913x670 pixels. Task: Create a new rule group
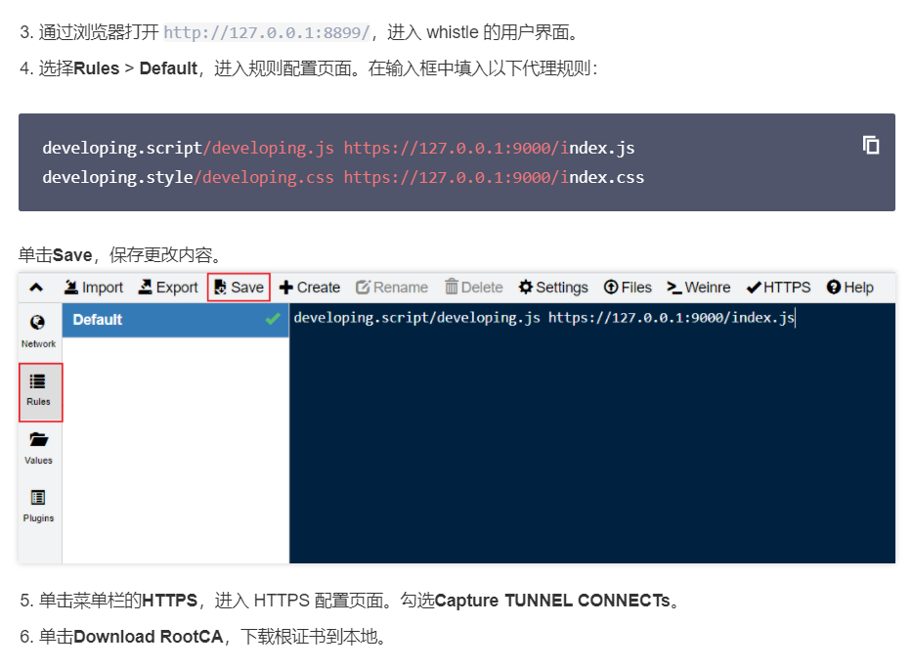309,287
